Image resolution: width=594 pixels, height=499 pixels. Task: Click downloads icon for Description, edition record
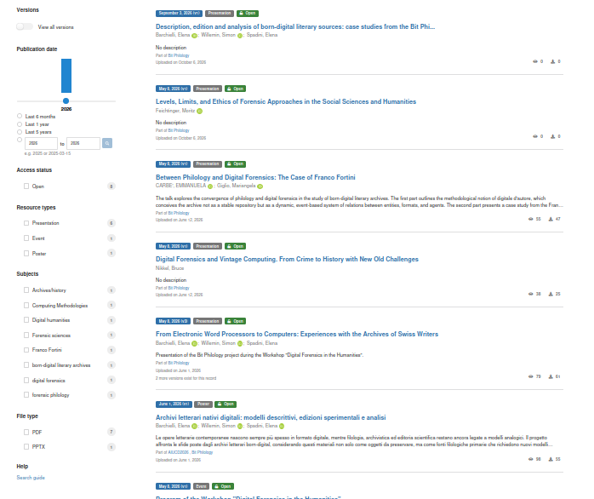[x=552, y=61]
